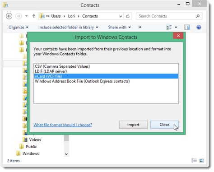
Task: Select vCard (VCF file) format
Action: (106, 76)
